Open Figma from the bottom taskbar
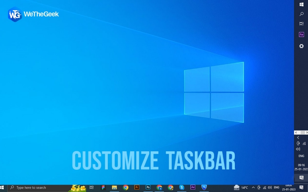The height and width of the screenshot is (192, 308). pyautogui.click(x=103, y=187)
